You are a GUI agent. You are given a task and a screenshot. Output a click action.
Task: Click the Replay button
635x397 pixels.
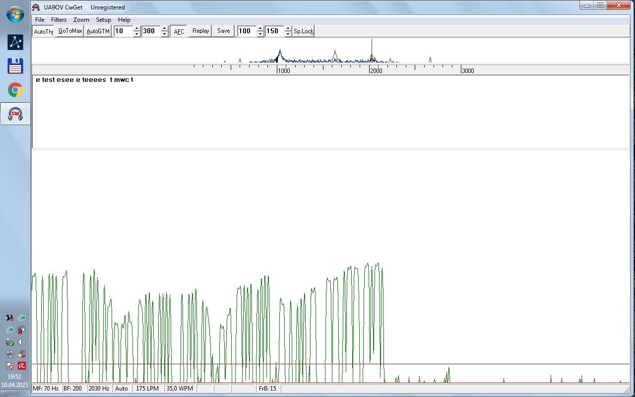click(200, 31)
